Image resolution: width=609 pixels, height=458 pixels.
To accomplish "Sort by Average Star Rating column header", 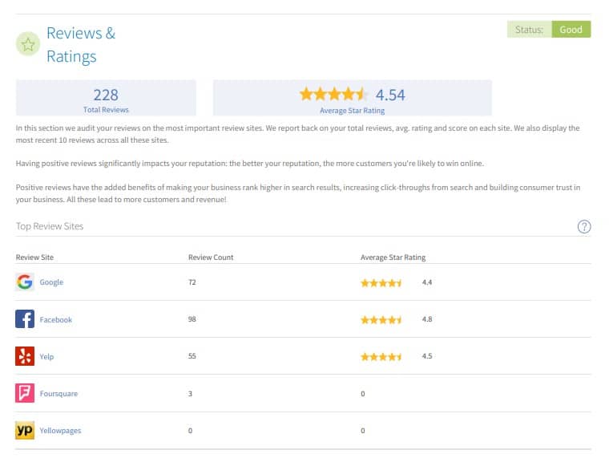I will point(393,257).
